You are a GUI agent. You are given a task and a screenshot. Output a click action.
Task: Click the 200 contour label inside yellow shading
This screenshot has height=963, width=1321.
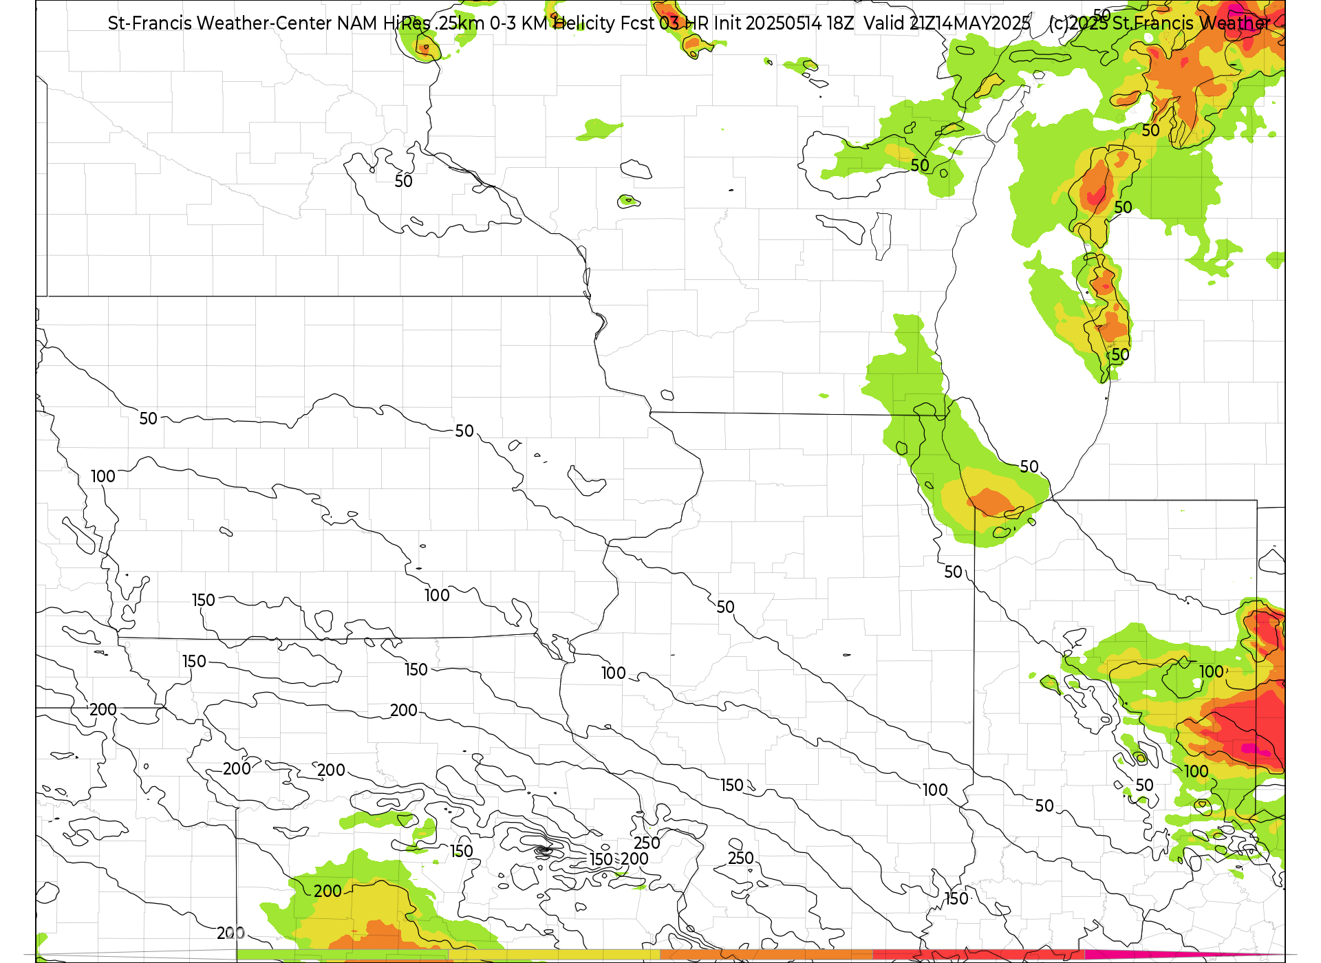(327, 891)
